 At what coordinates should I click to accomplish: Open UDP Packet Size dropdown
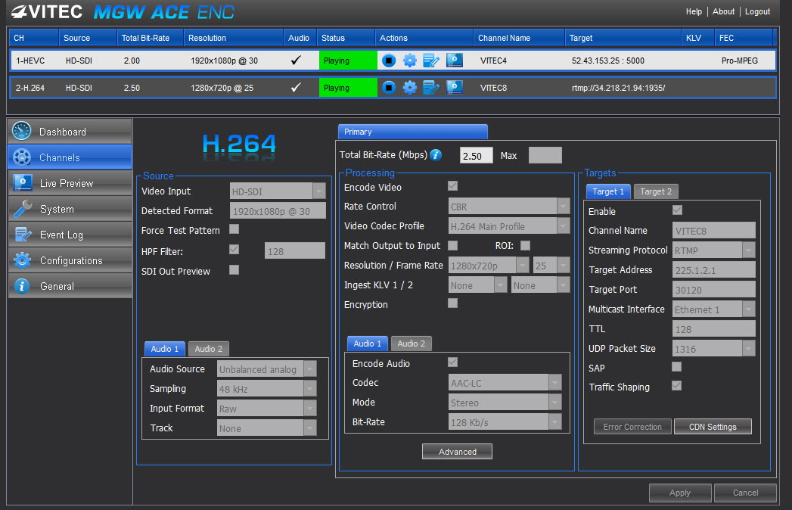click(x=714, y=349)
